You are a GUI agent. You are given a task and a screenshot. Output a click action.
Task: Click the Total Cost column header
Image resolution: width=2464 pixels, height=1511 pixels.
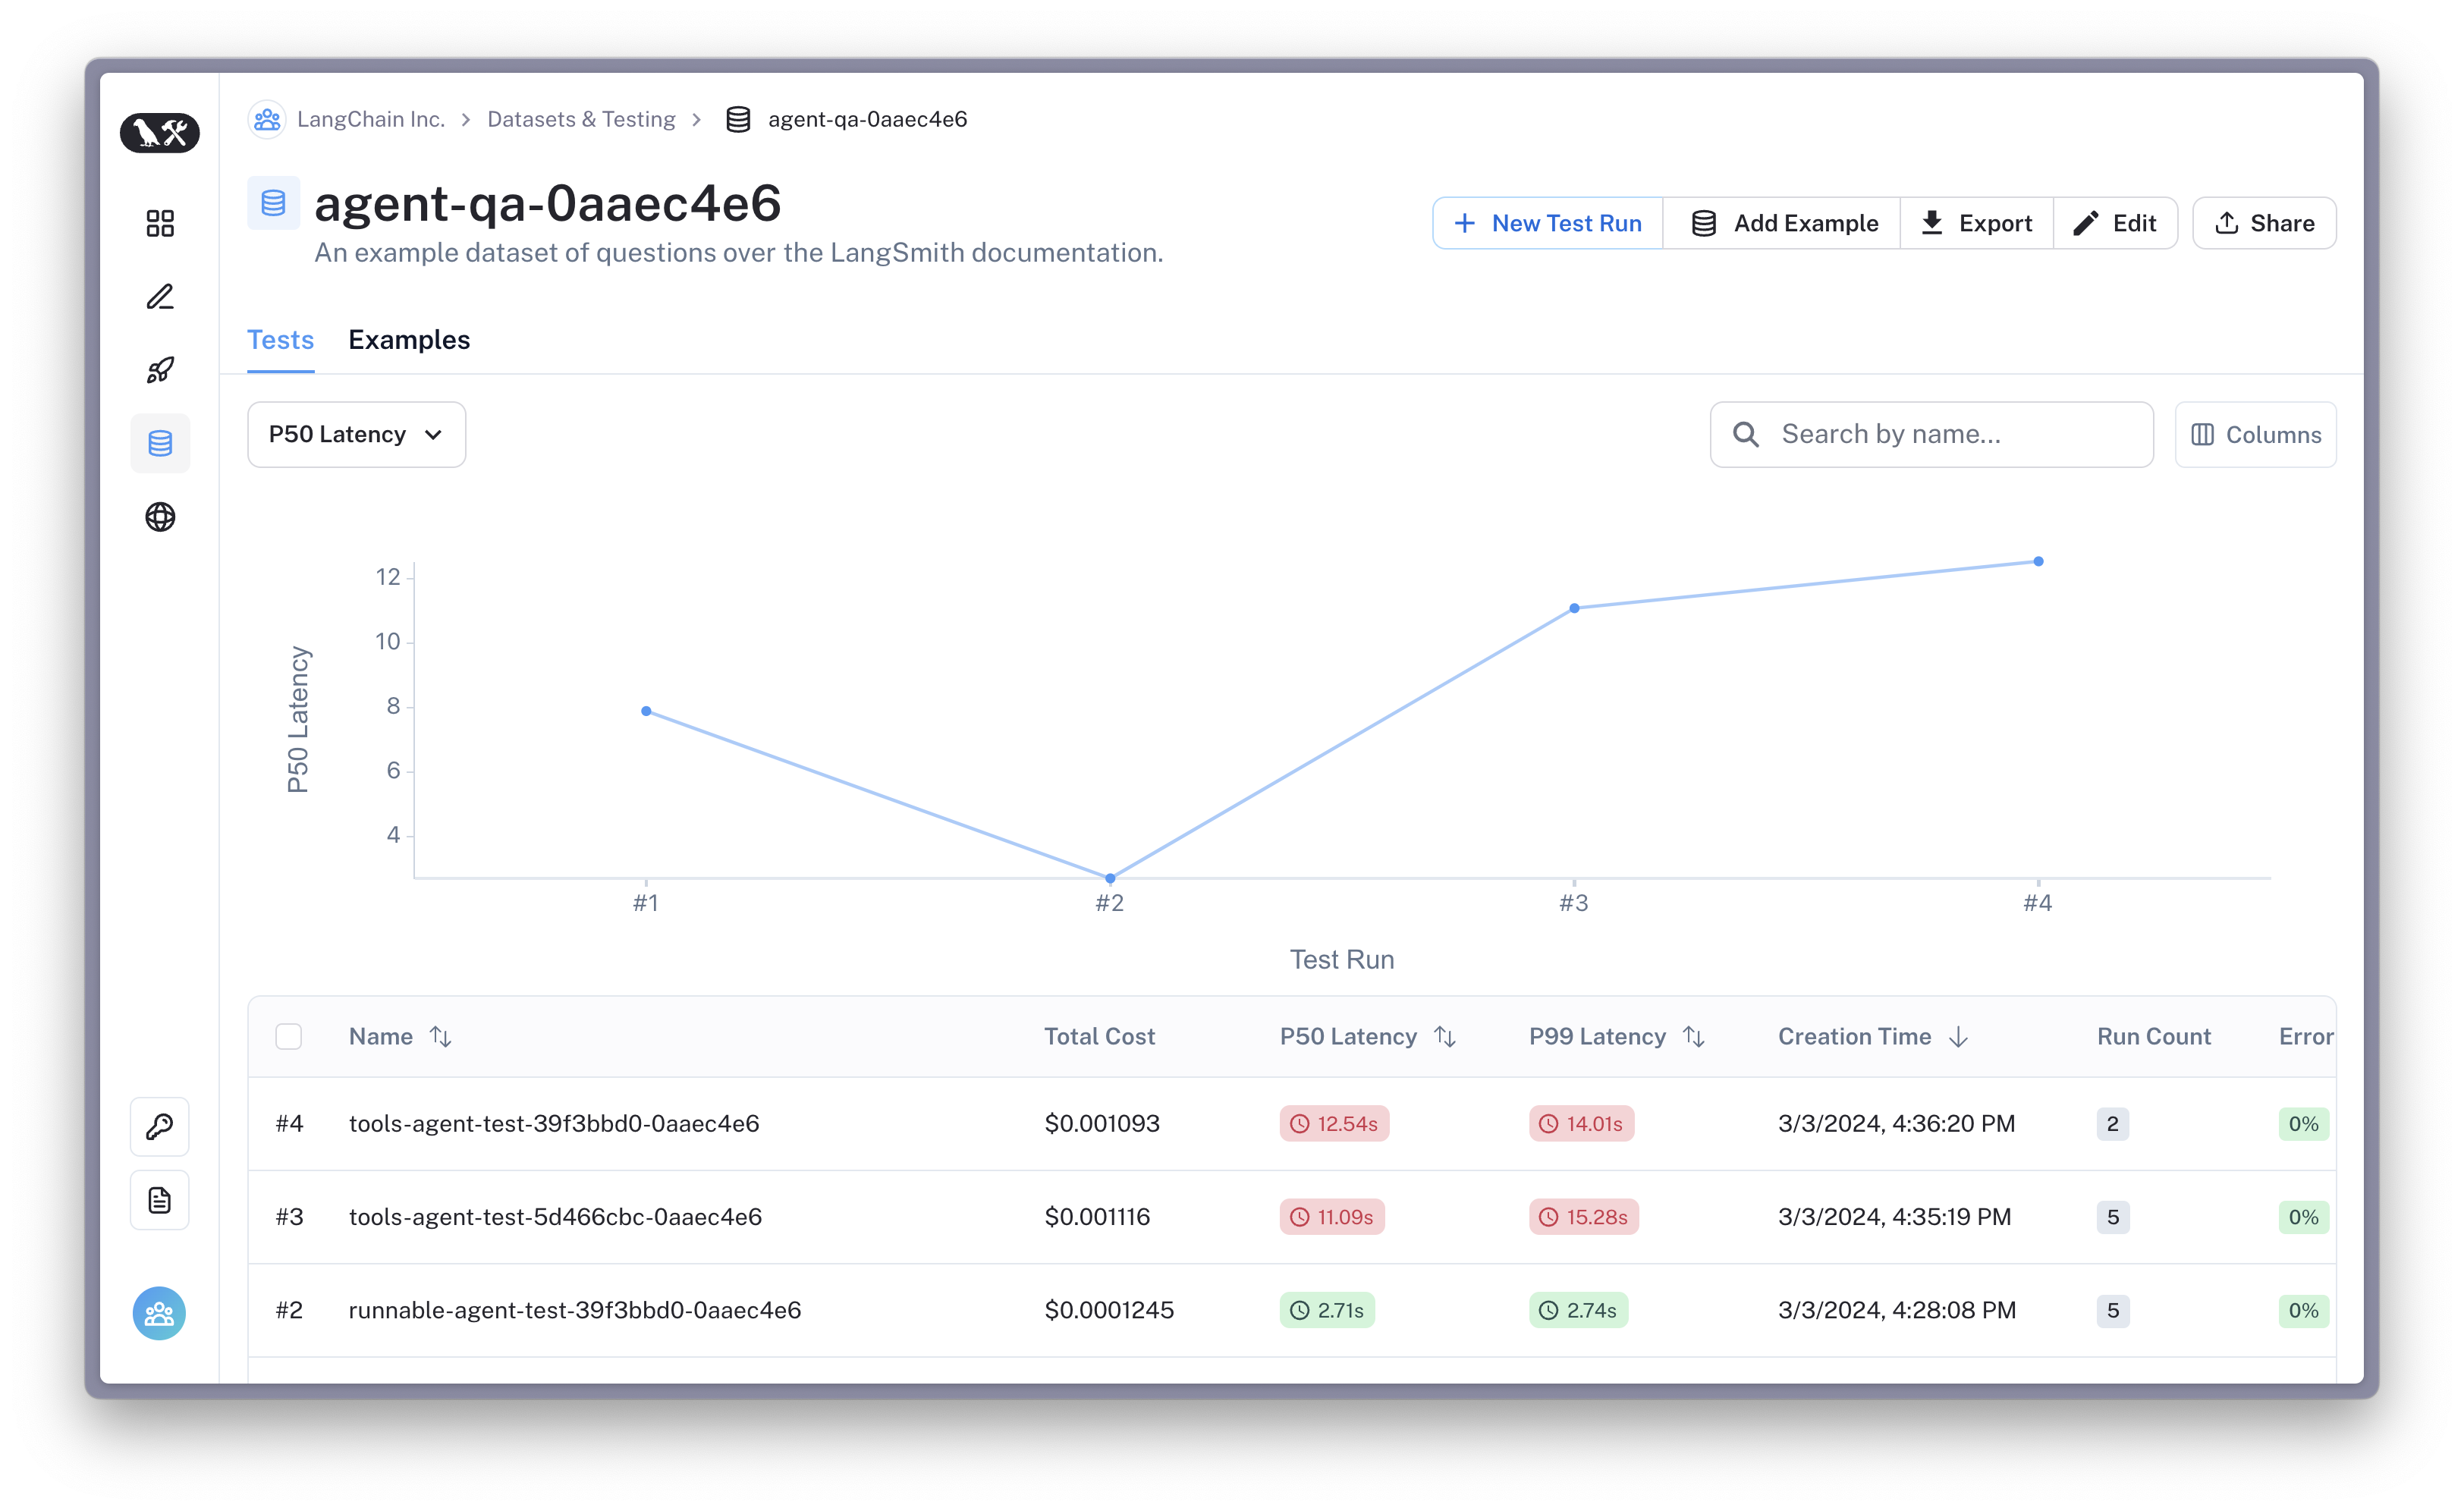tap(1100, 1037)
